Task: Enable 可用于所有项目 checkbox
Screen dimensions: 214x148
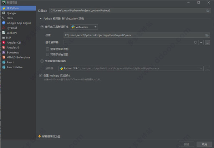Action: click(47, 54)
